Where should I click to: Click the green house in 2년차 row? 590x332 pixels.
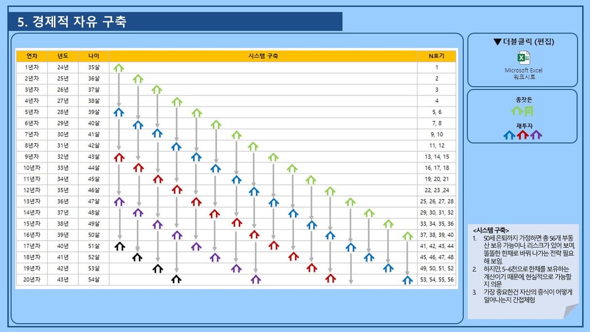(138, 79)
